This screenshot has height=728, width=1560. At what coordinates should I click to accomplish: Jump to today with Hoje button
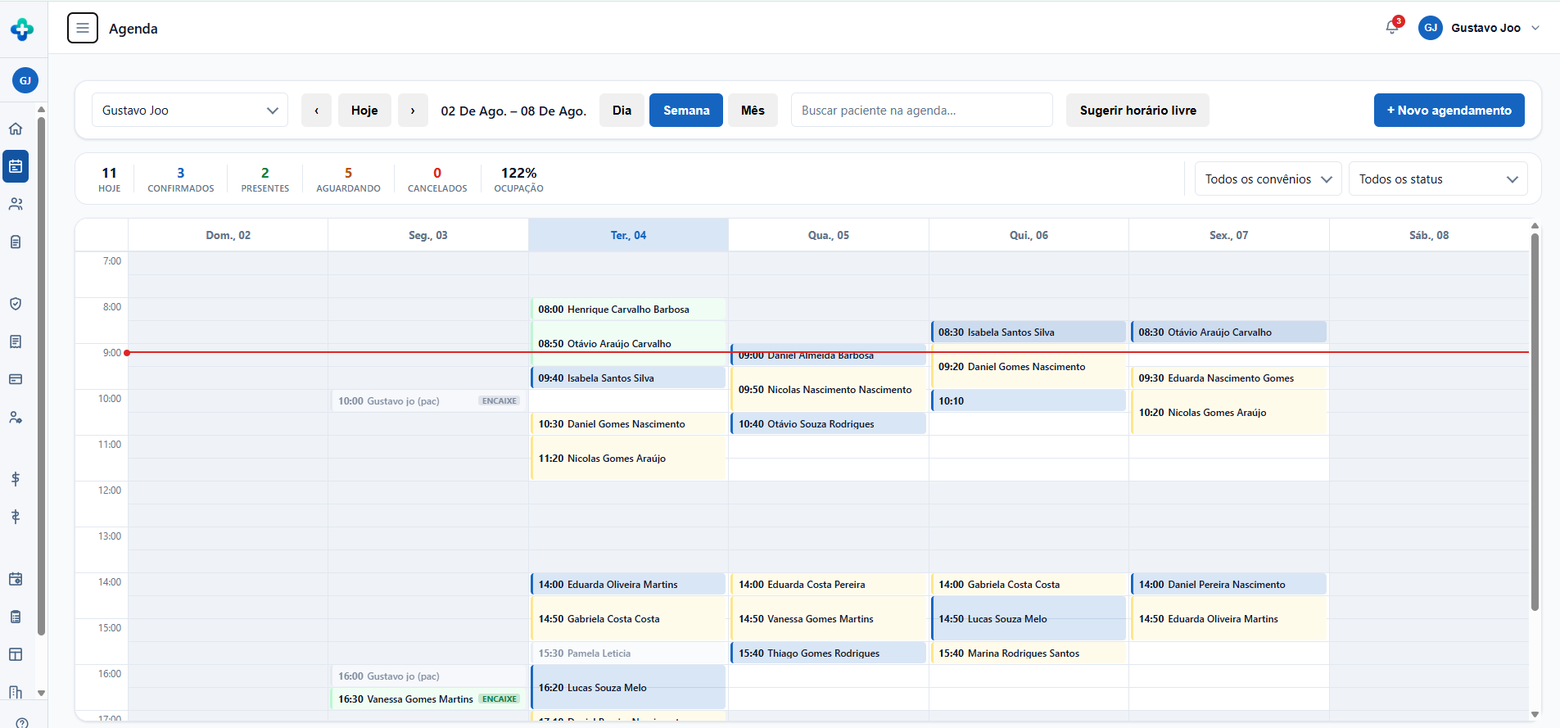point(364,111)
